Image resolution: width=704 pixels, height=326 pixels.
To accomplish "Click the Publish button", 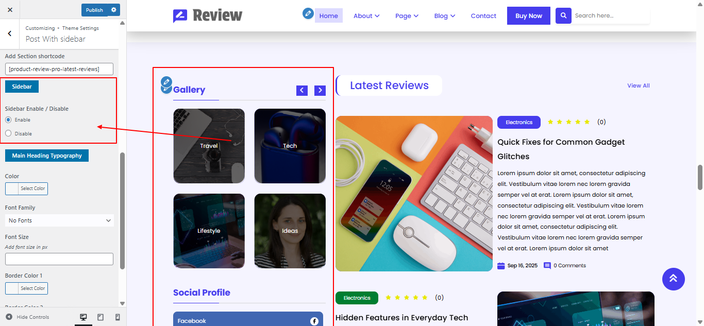I will [94, 10].
